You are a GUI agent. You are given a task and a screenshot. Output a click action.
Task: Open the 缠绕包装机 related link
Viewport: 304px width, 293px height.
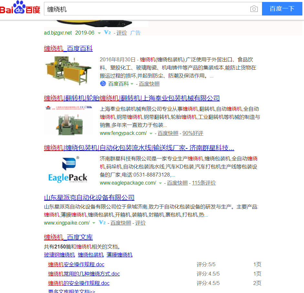point(91,255)
